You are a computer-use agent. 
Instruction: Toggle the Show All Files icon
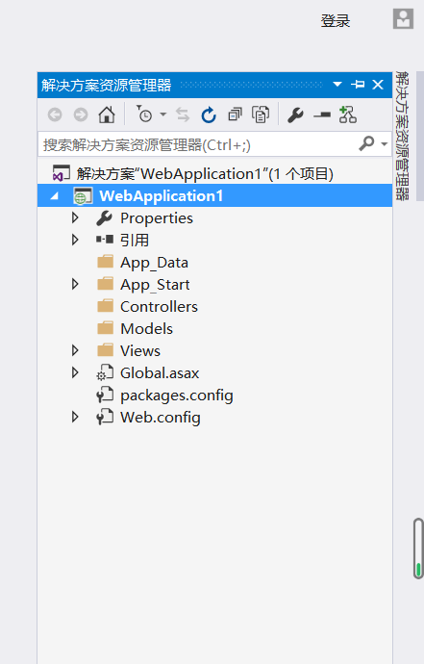261,115
